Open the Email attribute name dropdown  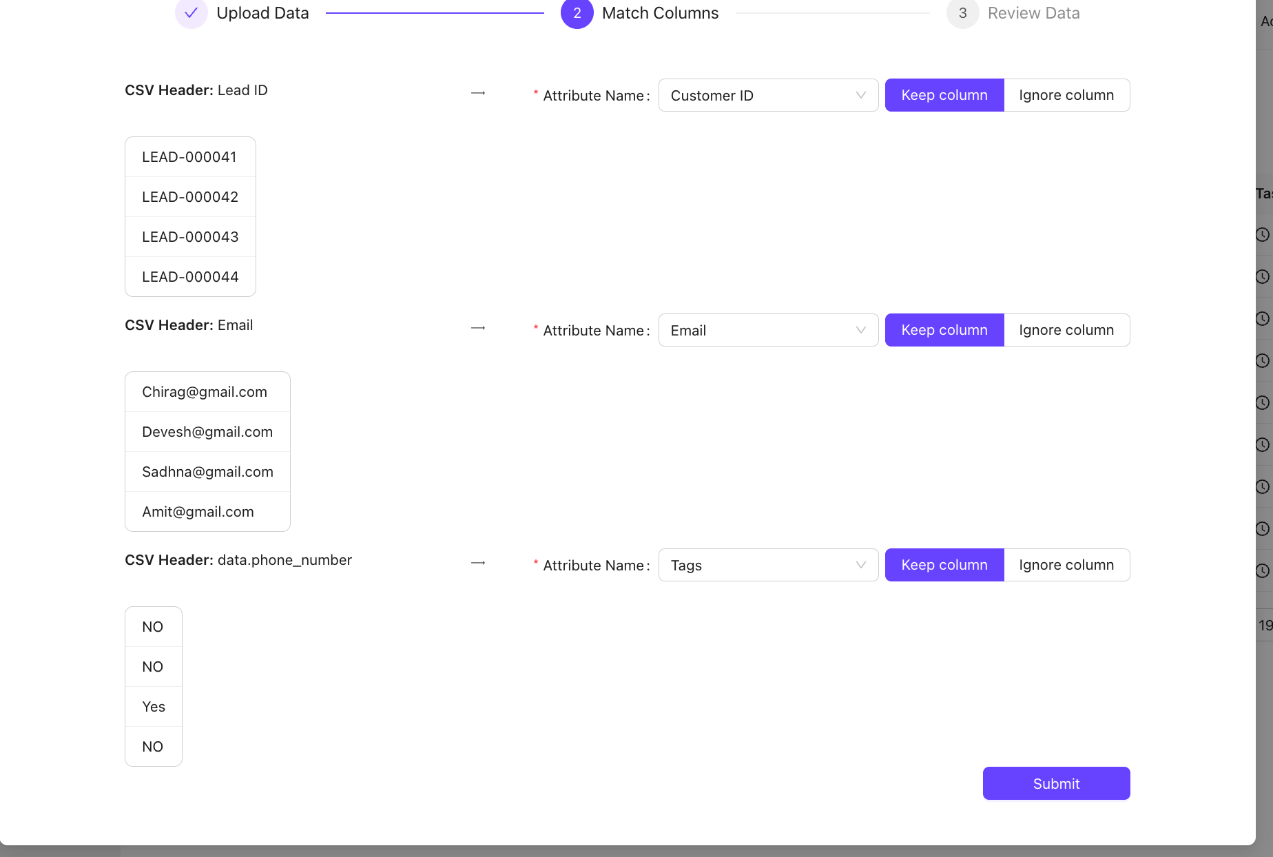click(x=767, y=331)
